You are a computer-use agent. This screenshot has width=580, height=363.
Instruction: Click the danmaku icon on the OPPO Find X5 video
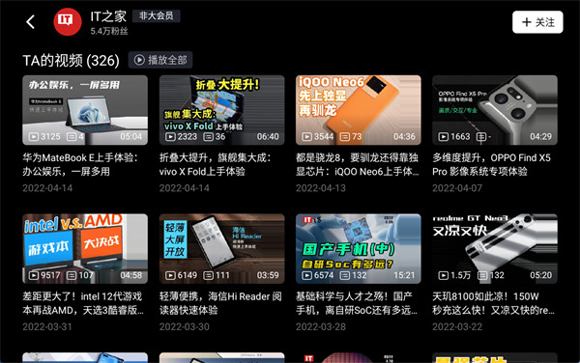481,137
